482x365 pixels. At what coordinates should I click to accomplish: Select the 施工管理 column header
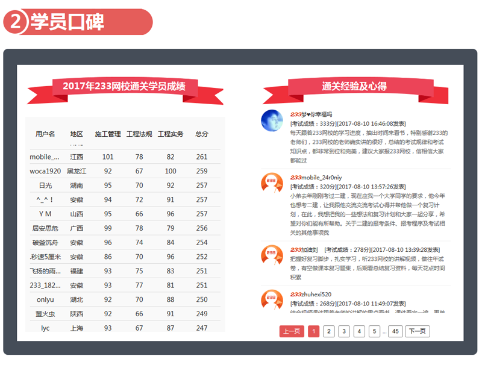tap(108, 134)
